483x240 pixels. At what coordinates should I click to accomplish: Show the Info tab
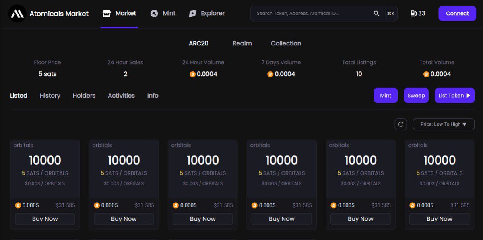(x=153, y=96)
